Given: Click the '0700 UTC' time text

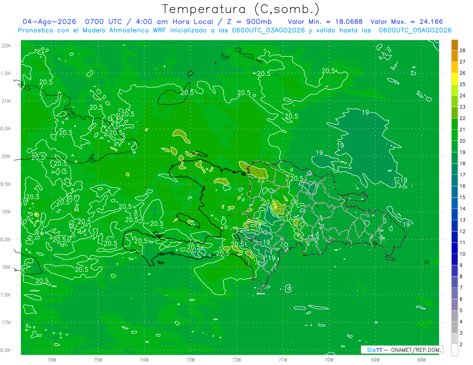Looking at the screenshot, I should click(103, 22).
